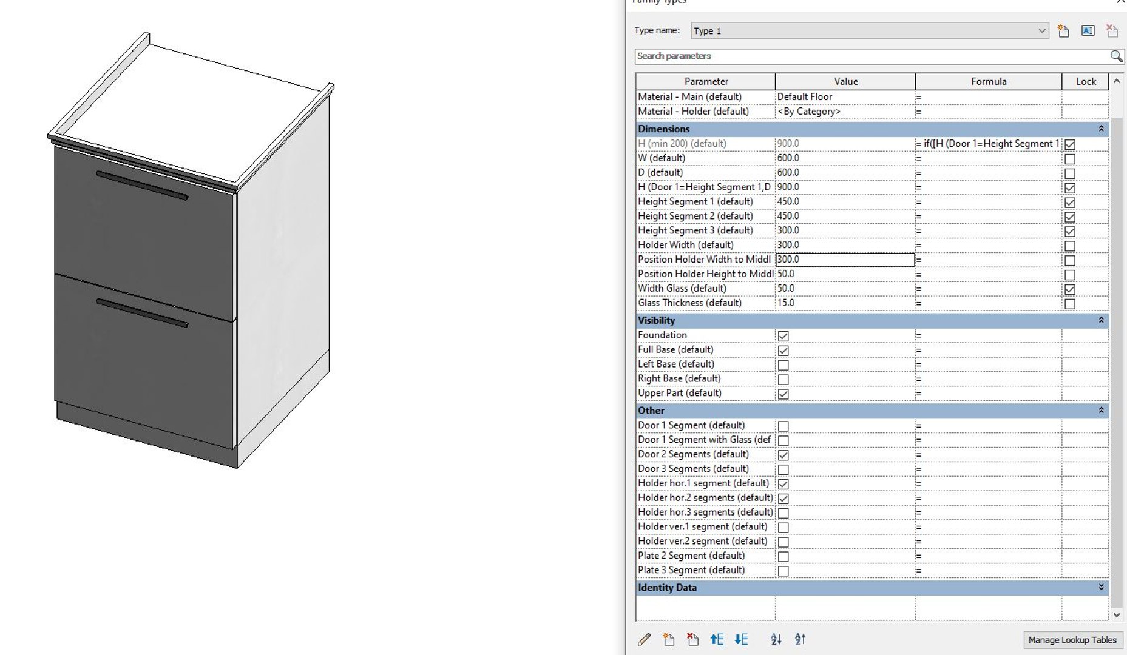Sort parameters in descending order
The height and width of the screenshot is (655, 1127).
800,639
